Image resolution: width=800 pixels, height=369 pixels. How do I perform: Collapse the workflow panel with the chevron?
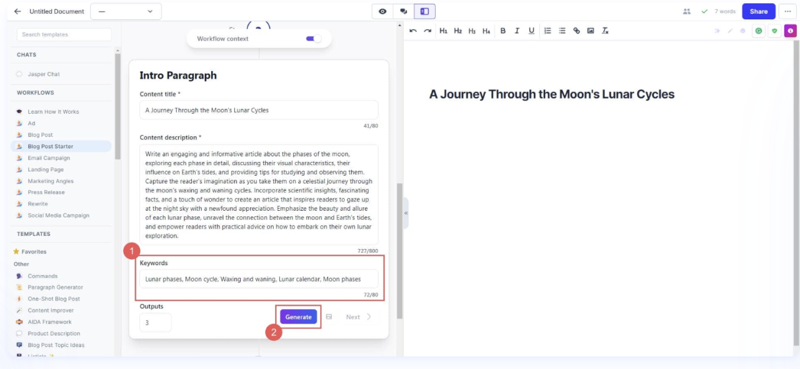[x=405, y=212]
